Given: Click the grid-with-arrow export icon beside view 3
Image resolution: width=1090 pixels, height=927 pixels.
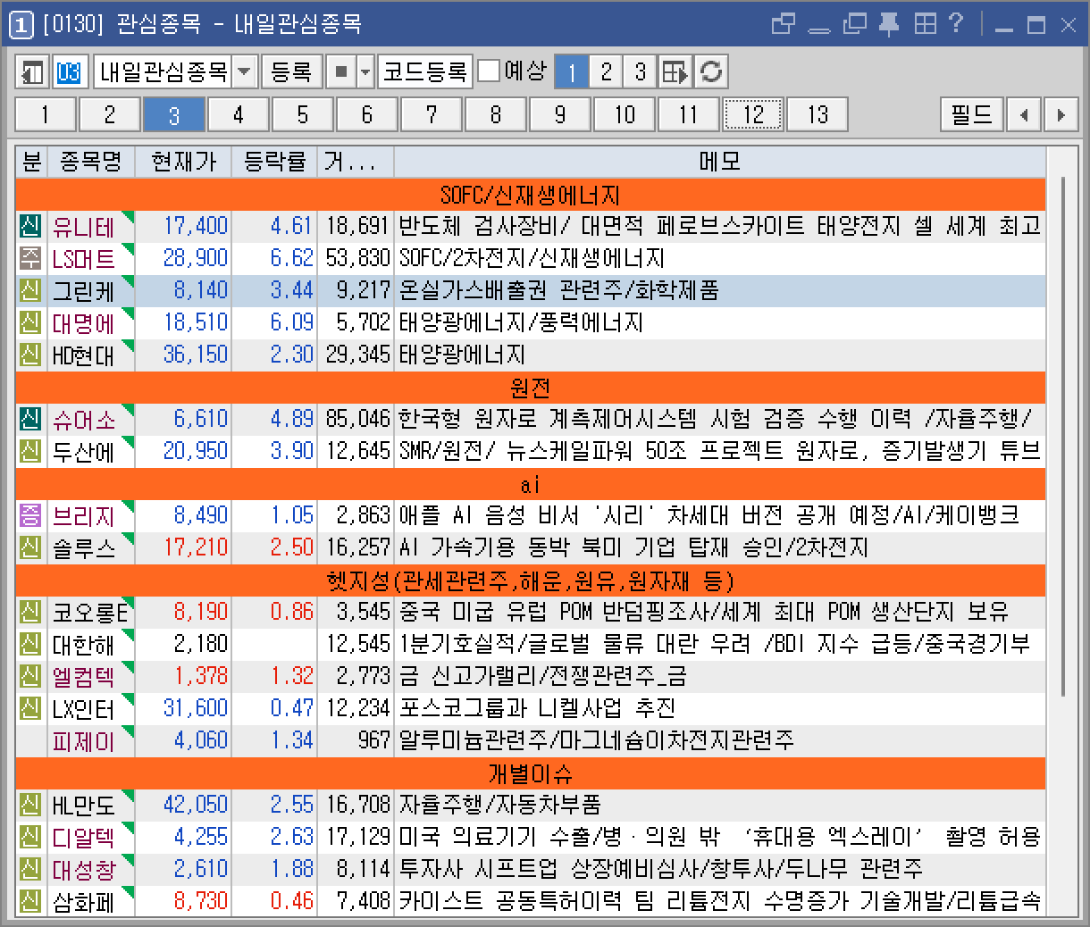Looking at the screenshot, I should pyautogui.click(x=676, y=71).
